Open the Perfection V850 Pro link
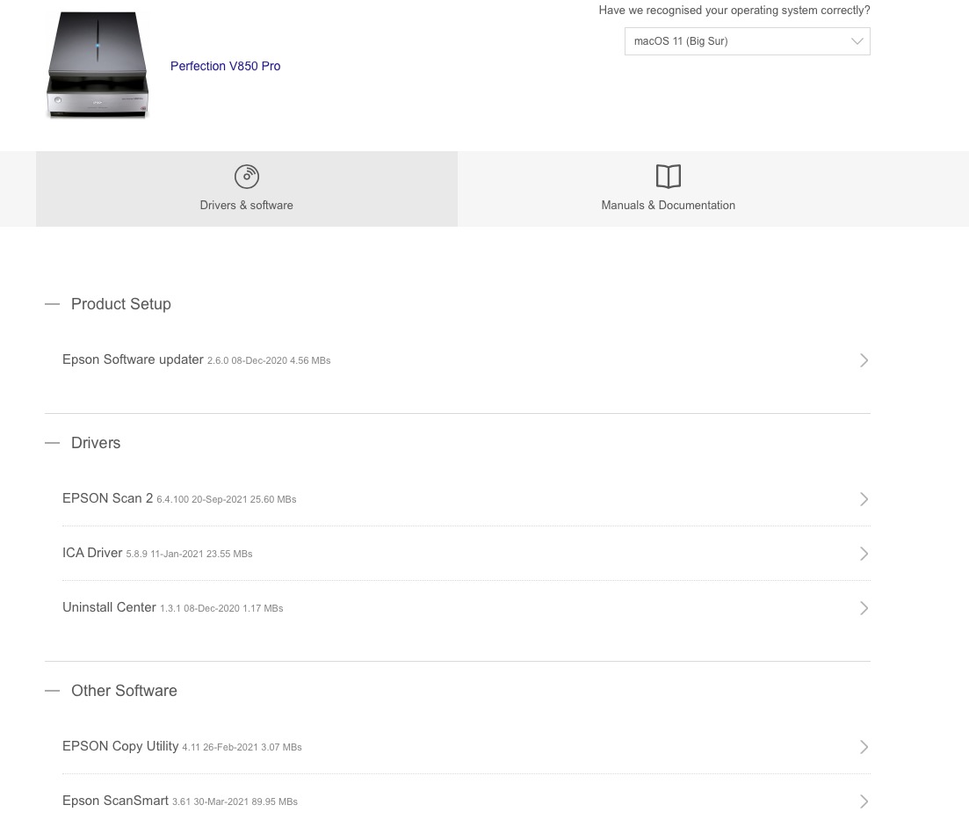Screen dimensions: 969x834 (x=225, y=66)
